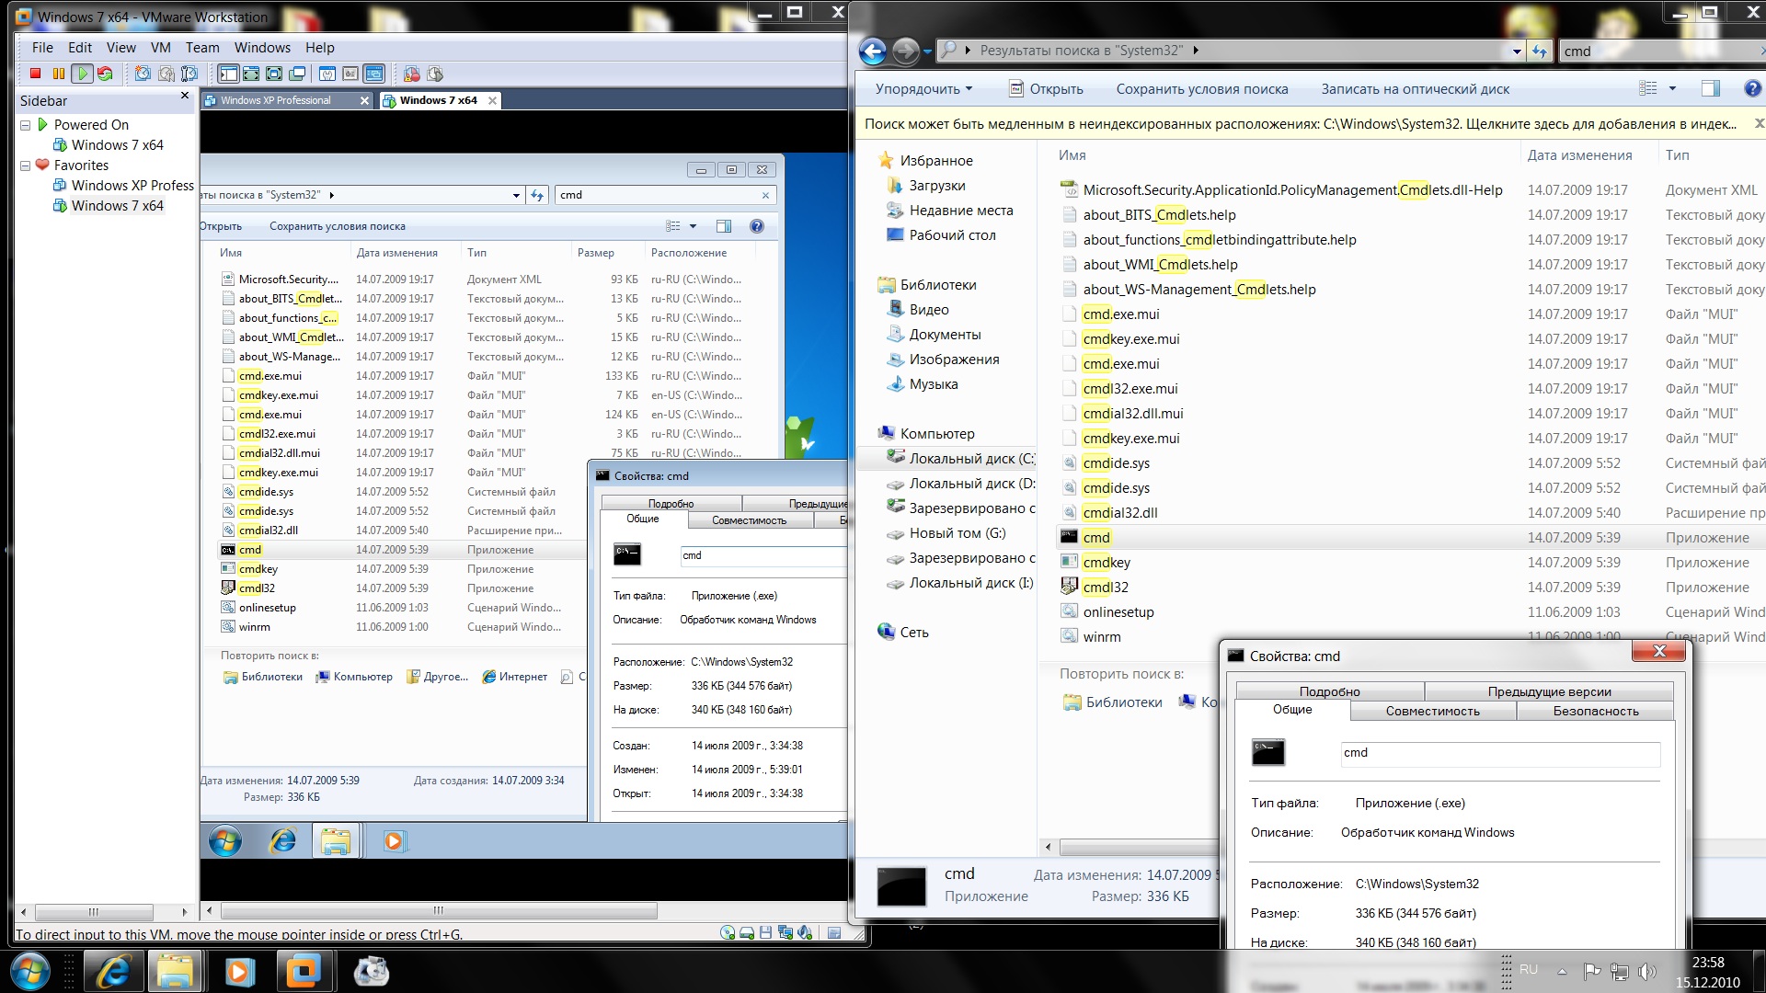Click the help icon in host Explorer toolbar
1766x993 pixels.
click(x=1752, y=88)
